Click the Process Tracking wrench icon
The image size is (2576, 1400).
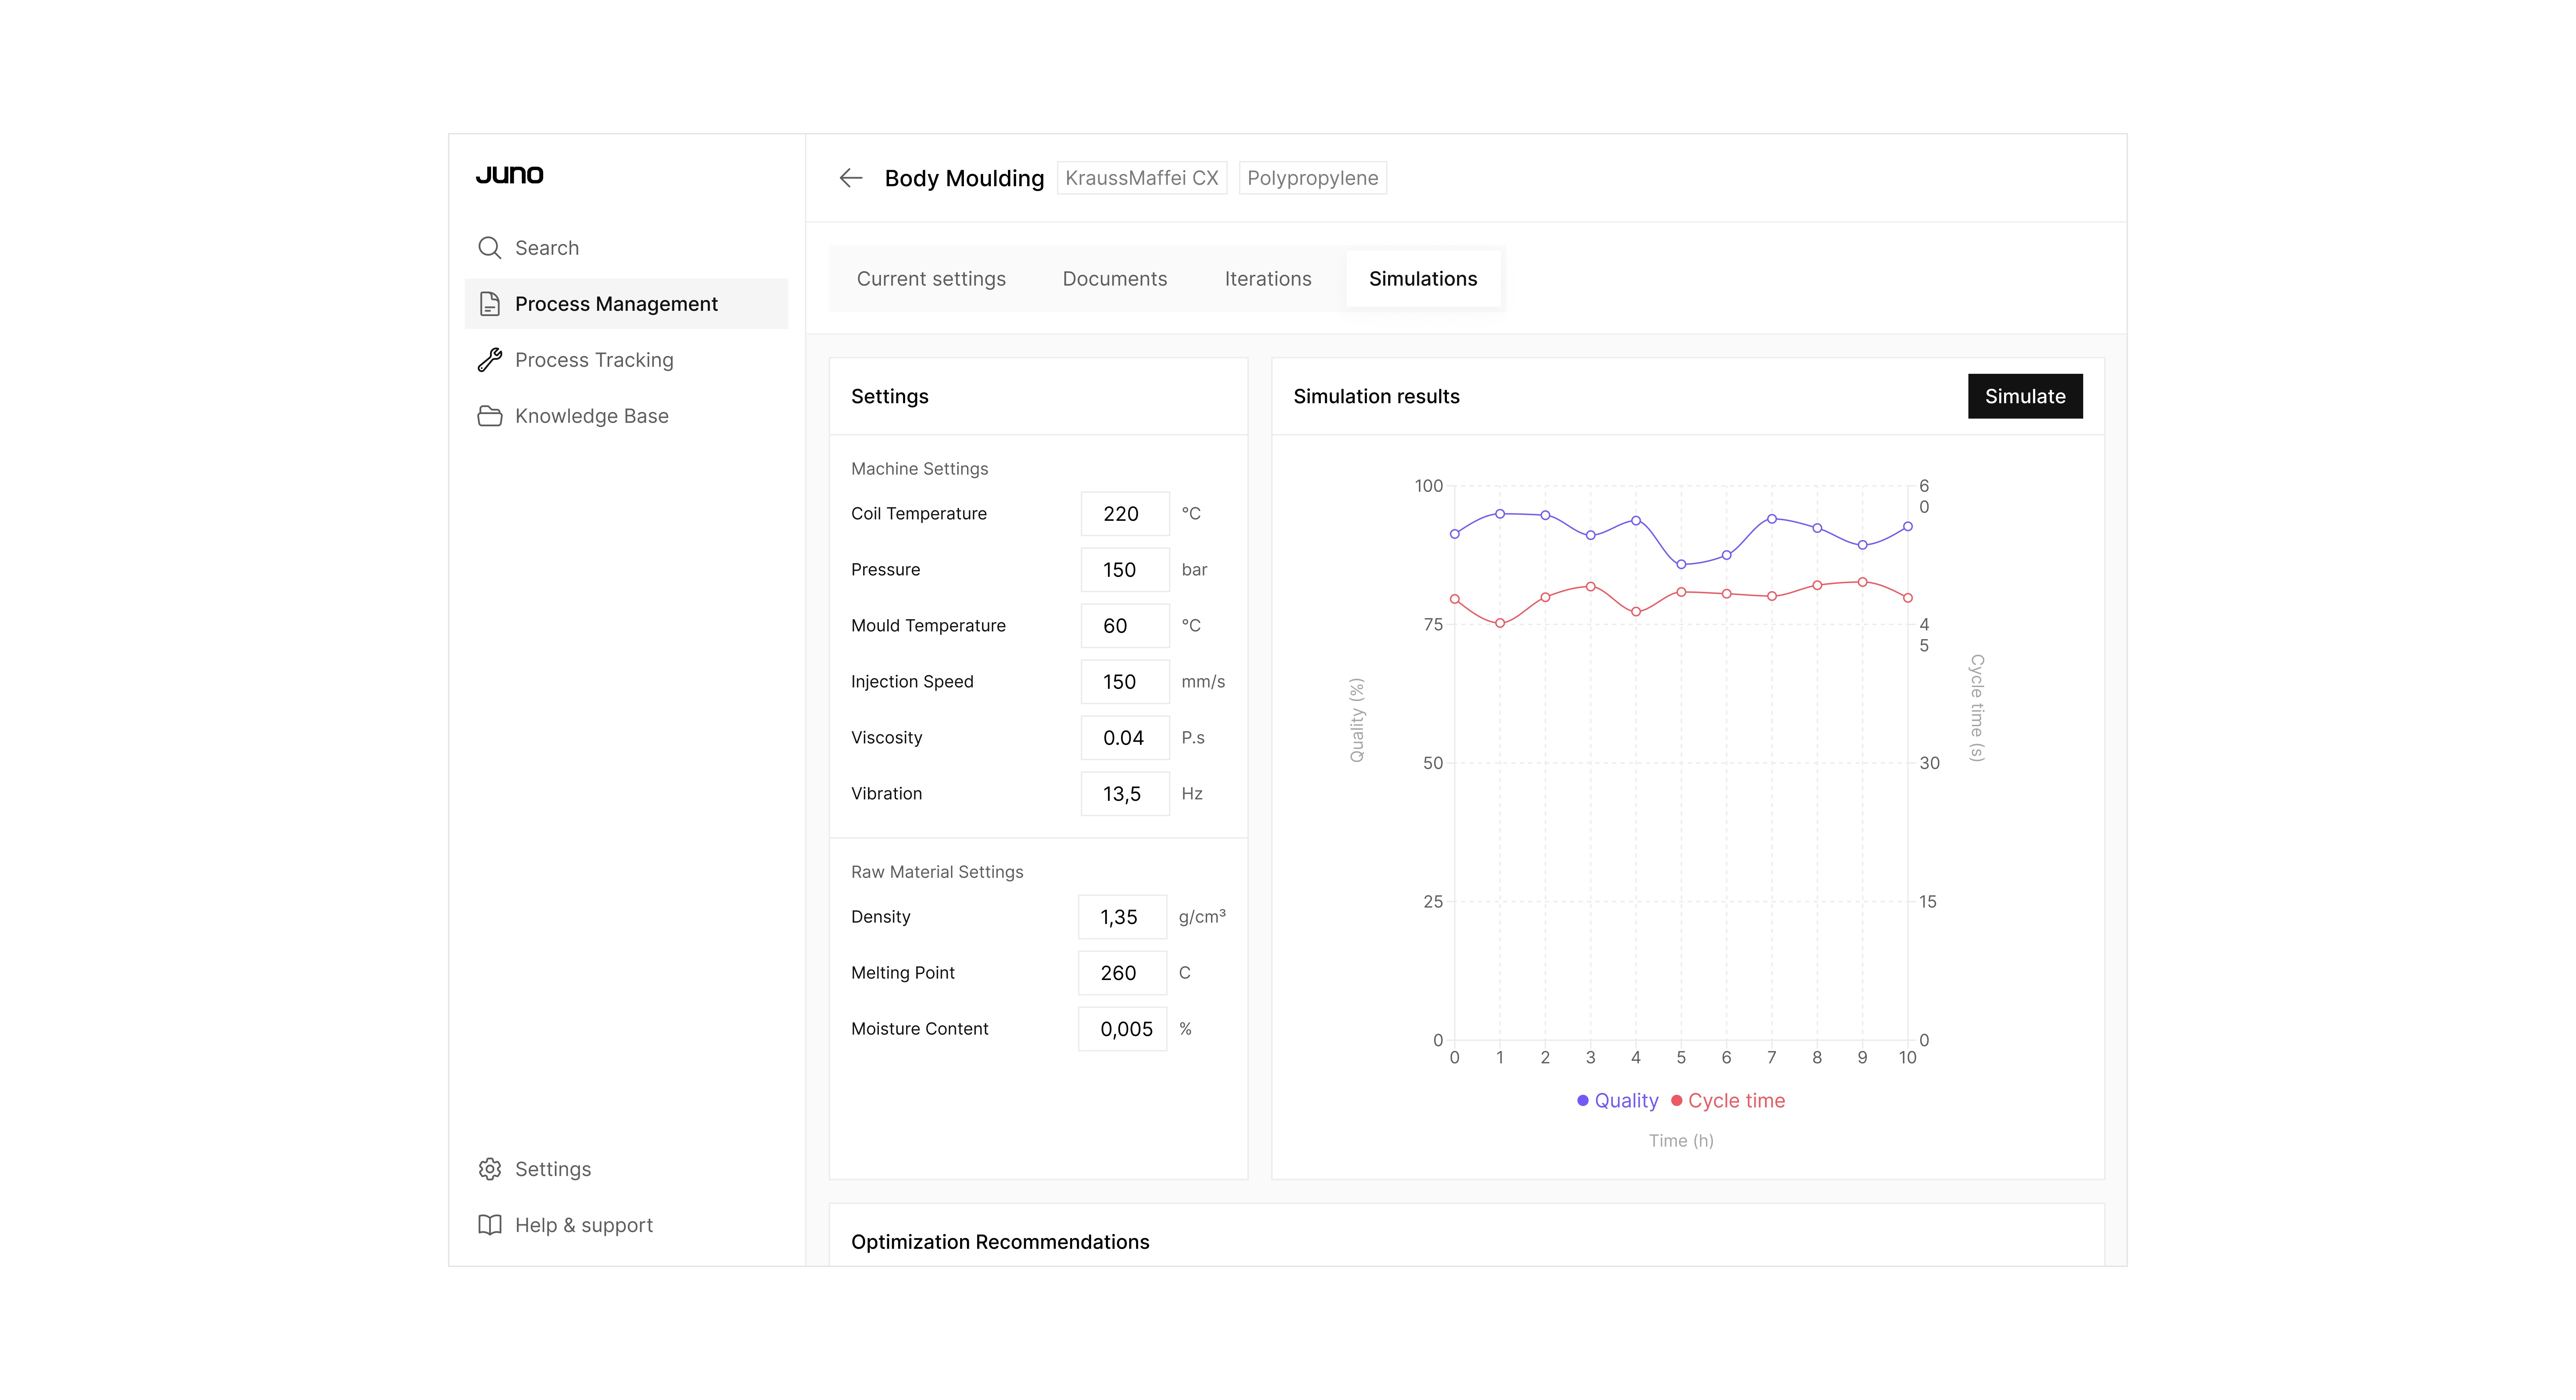coord(489,360)
